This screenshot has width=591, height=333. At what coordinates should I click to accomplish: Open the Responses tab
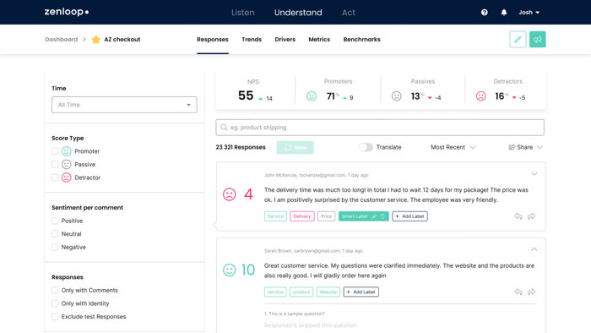[x=213, y=39]
